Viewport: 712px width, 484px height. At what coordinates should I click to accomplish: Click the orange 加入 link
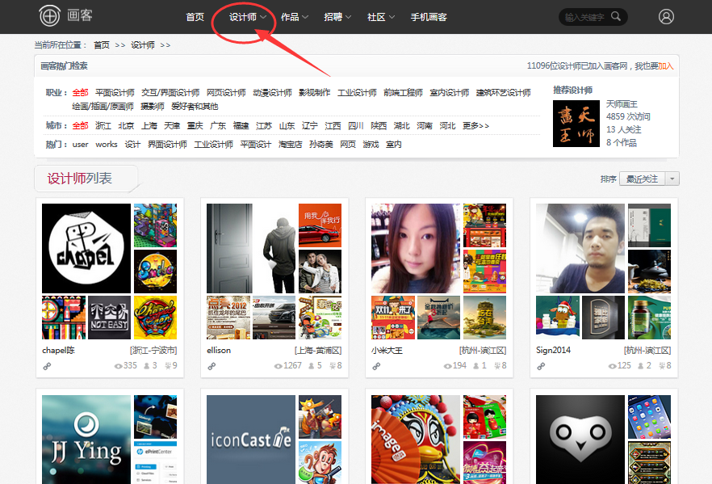(x=665, y=66)
